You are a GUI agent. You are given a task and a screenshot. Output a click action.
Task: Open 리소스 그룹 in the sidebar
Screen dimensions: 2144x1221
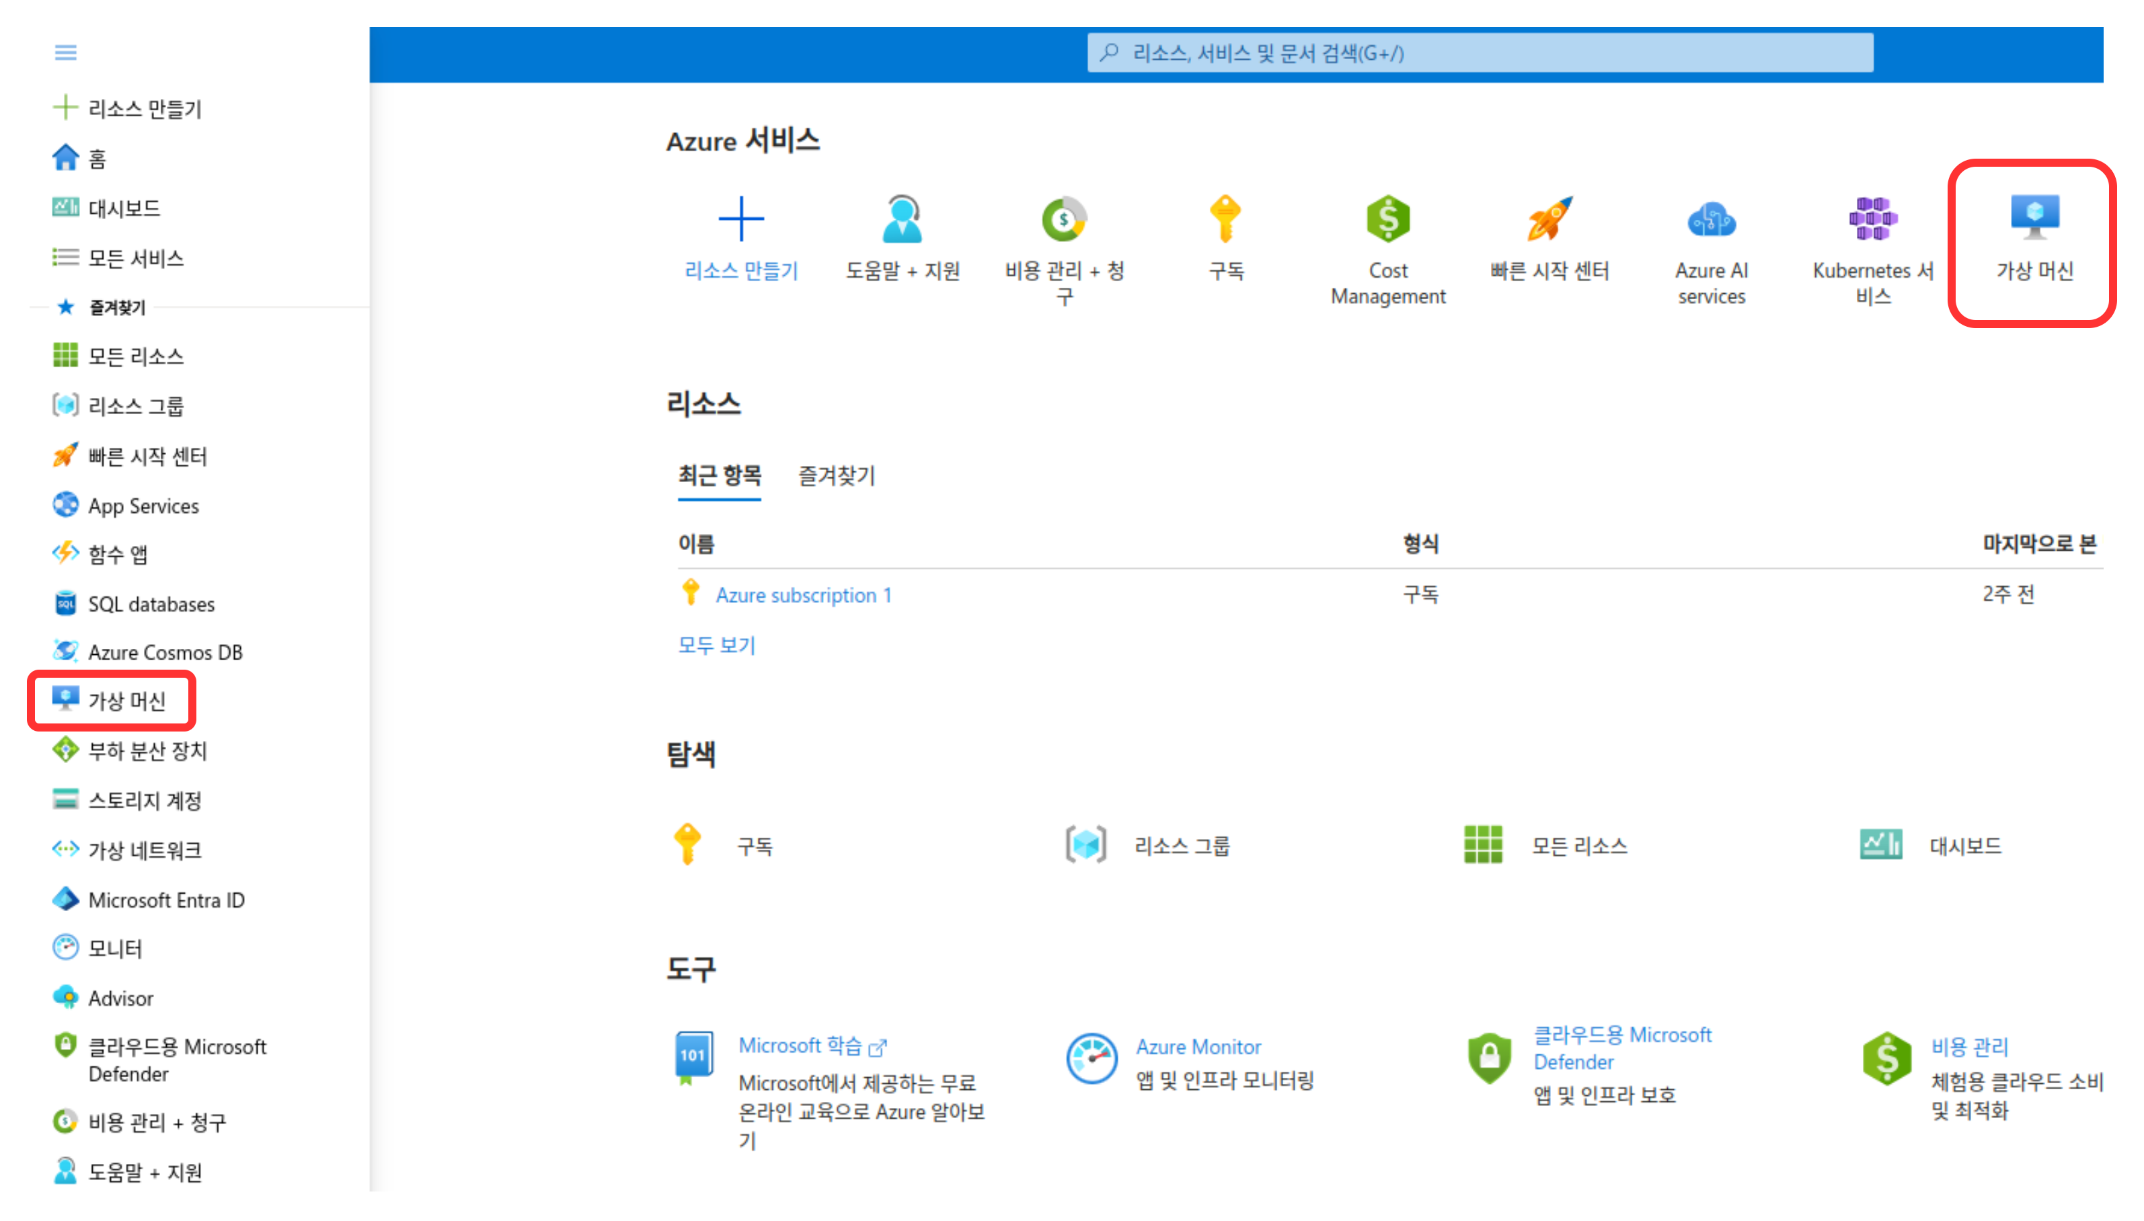118,405
